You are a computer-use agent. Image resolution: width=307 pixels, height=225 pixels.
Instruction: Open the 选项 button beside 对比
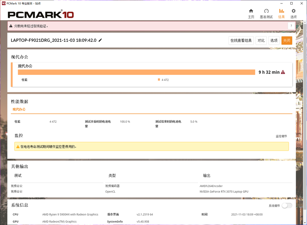coord(274,40)
